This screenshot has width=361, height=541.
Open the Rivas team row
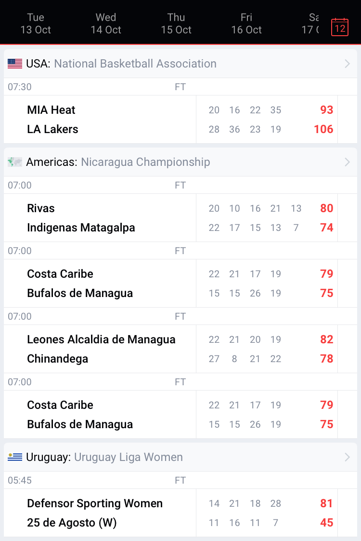pyautogui.click(x=41, y=208)
